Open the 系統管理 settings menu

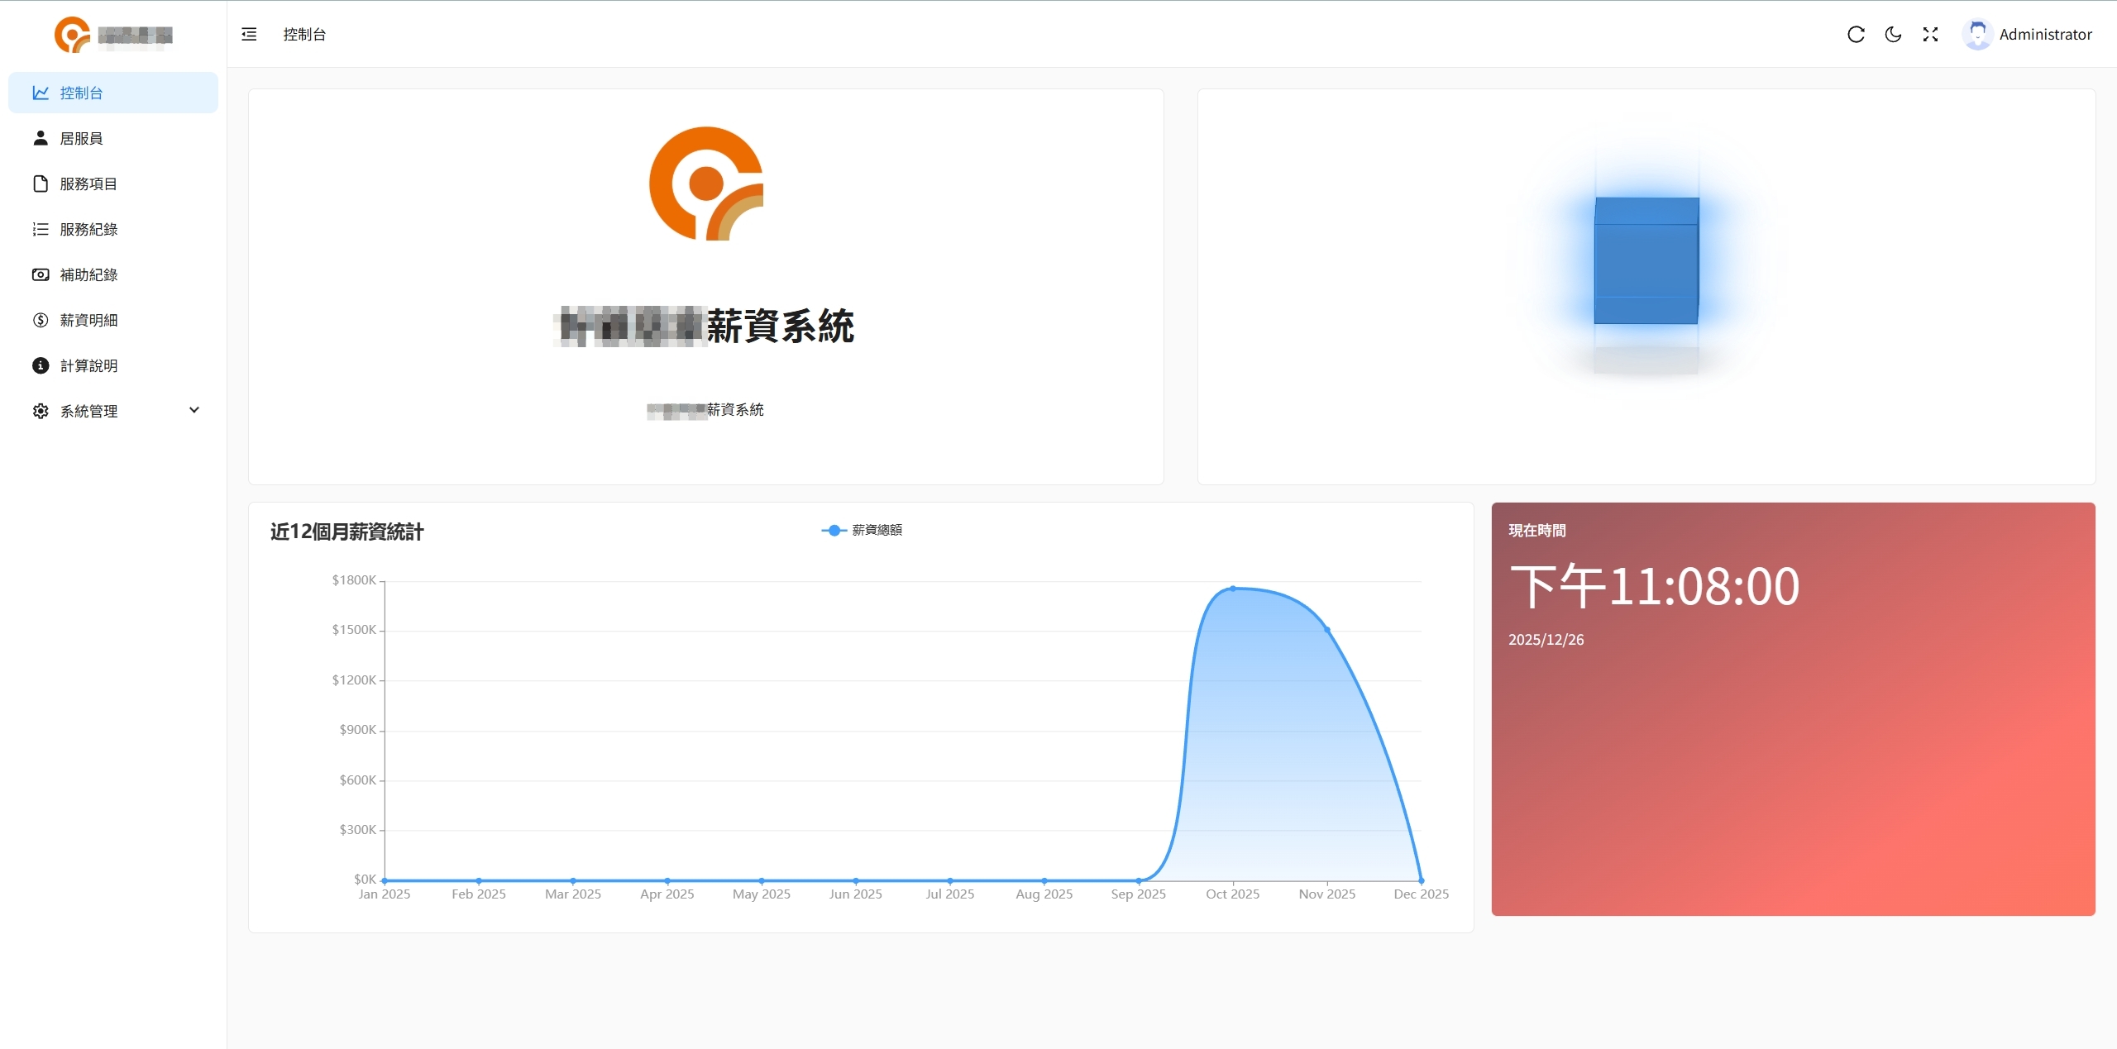point(88,411)
